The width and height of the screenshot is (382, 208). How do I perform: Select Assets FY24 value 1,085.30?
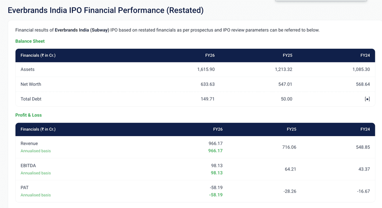361,69
